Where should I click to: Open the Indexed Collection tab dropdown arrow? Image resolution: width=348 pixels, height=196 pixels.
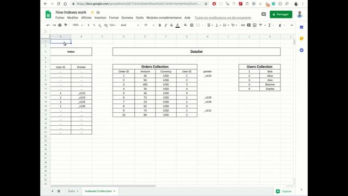pyautogui.click(x=115, y=191)
